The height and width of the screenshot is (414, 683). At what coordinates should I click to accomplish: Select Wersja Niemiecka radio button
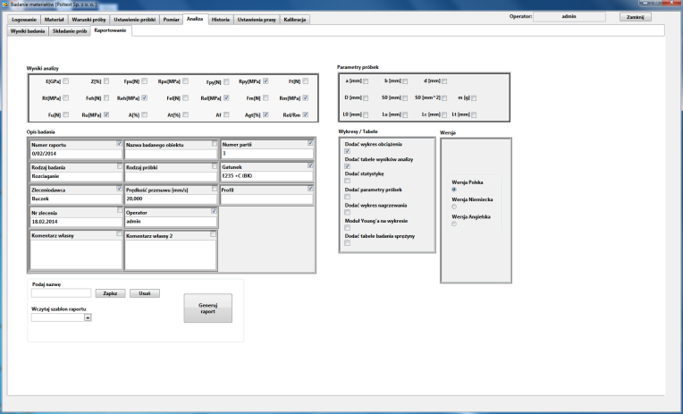[x=454, y=207]
